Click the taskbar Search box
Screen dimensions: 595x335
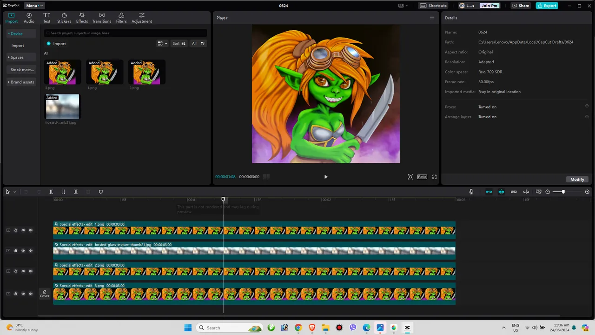coord(230,328)
